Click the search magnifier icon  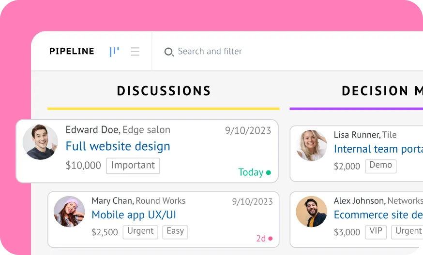tap(169, 52)
